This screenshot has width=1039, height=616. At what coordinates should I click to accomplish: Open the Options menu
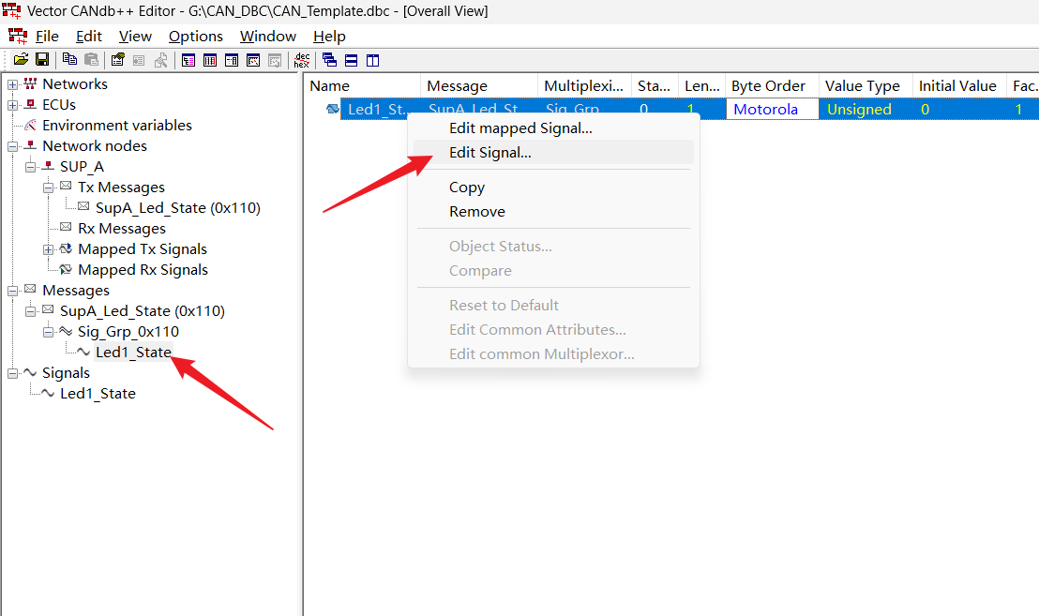(x=195, y=37)
